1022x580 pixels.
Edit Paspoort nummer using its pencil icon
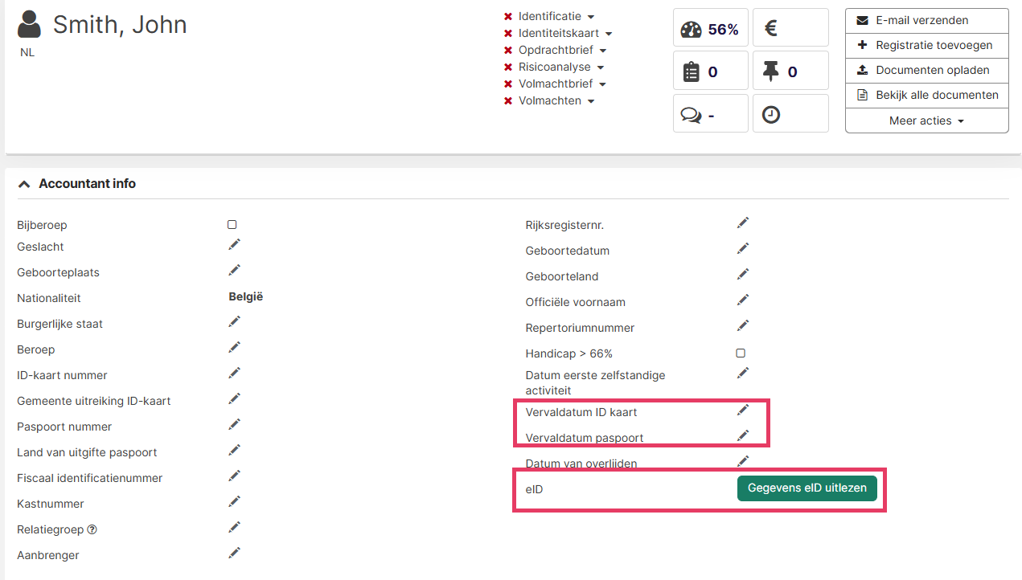coord(234,425)
